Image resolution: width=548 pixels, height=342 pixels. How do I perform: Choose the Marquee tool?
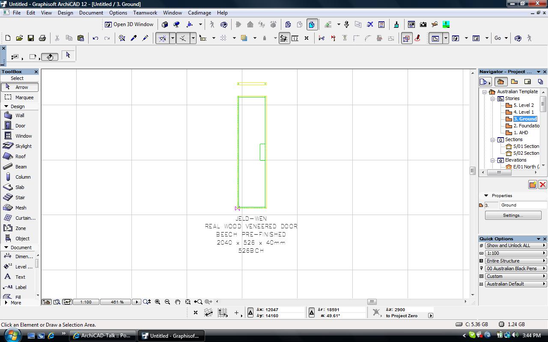(x=20, y=97)
